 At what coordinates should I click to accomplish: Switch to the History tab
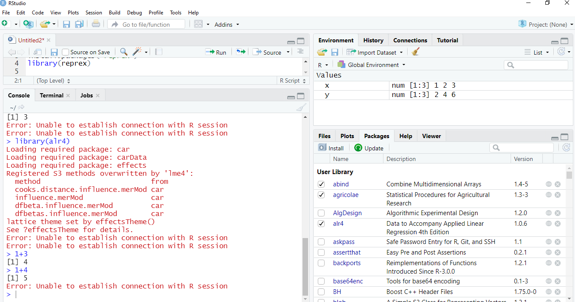[x=373, y=40]
